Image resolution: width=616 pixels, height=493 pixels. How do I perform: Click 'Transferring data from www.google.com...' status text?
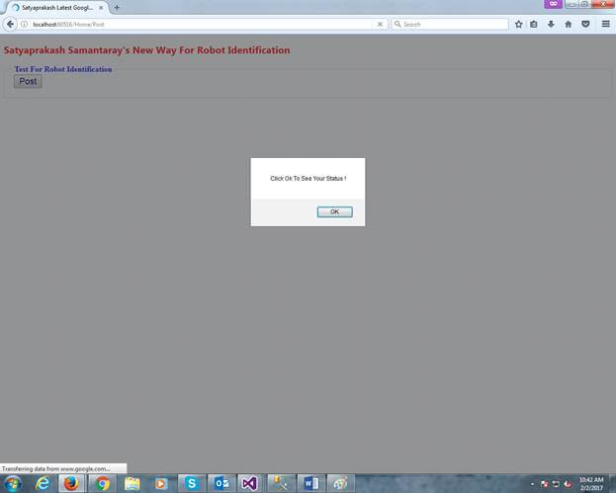[x=55, y=468]
